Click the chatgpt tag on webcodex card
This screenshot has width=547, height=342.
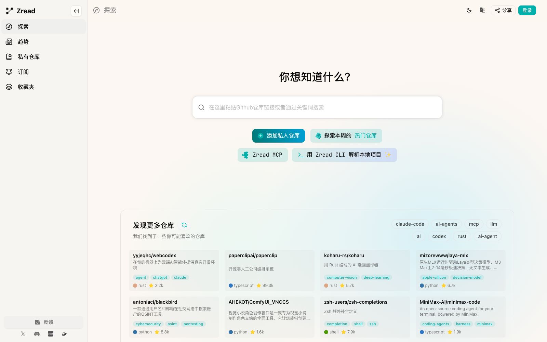(160, 277)
